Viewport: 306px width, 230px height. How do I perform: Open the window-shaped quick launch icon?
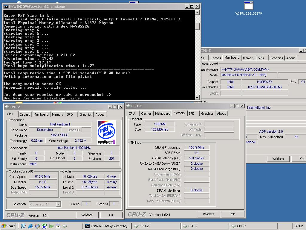pyautogui.click(x=58, y=226)
